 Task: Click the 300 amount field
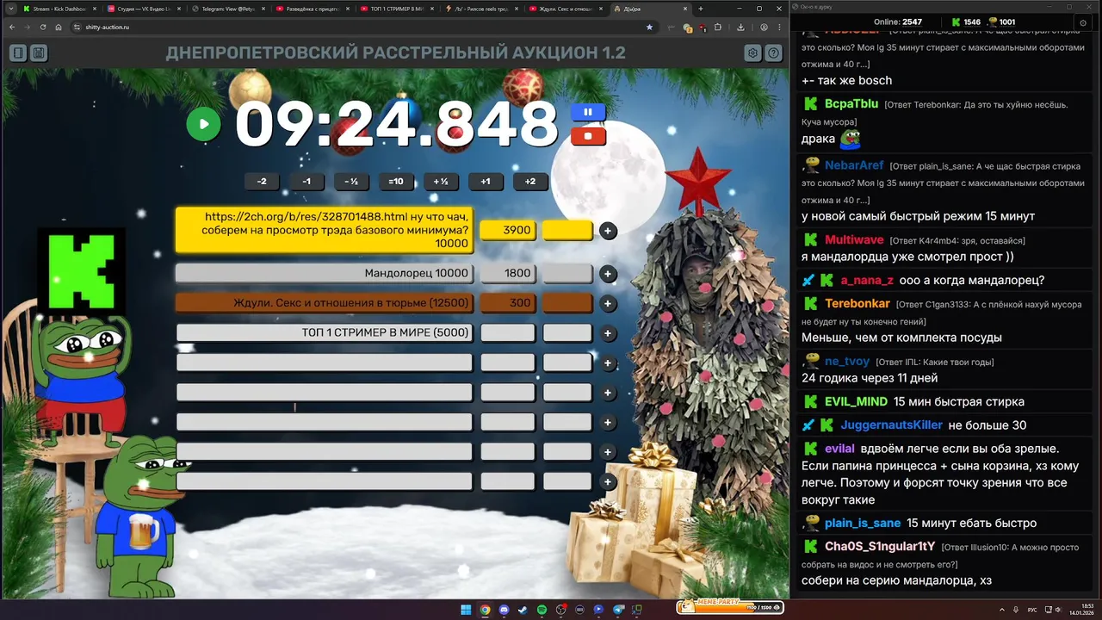point(507,303)
